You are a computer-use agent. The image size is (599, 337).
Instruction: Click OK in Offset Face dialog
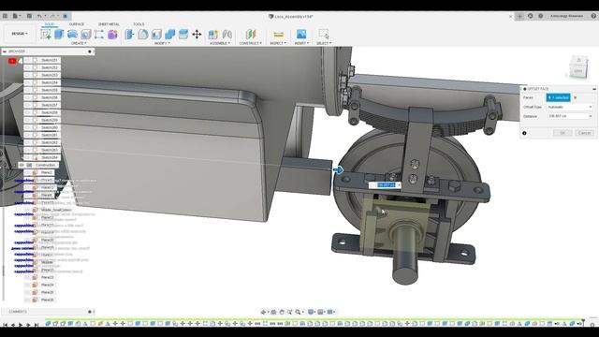[562, 133]
